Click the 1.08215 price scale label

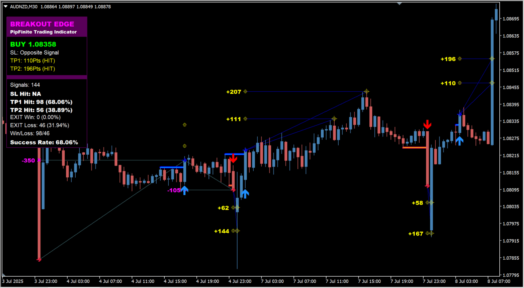click(x=510, y=156)
